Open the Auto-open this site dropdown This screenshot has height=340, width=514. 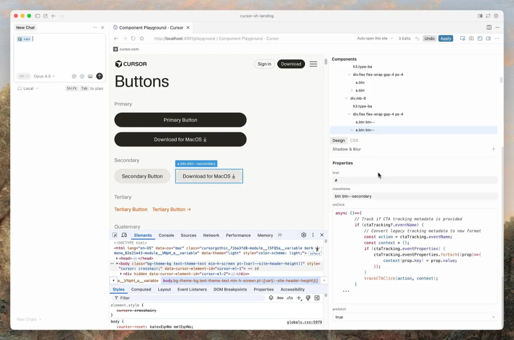point(375,38)
